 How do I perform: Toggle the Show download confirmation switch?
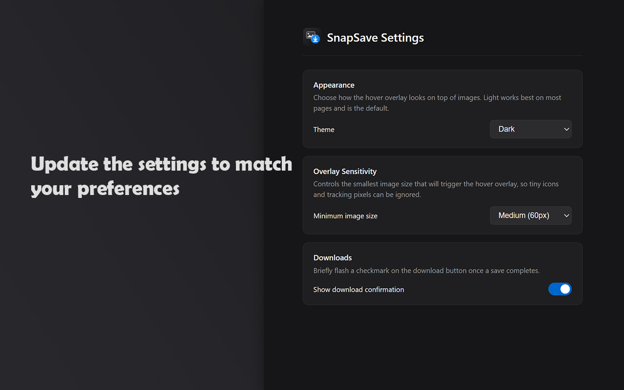point(560,289)
